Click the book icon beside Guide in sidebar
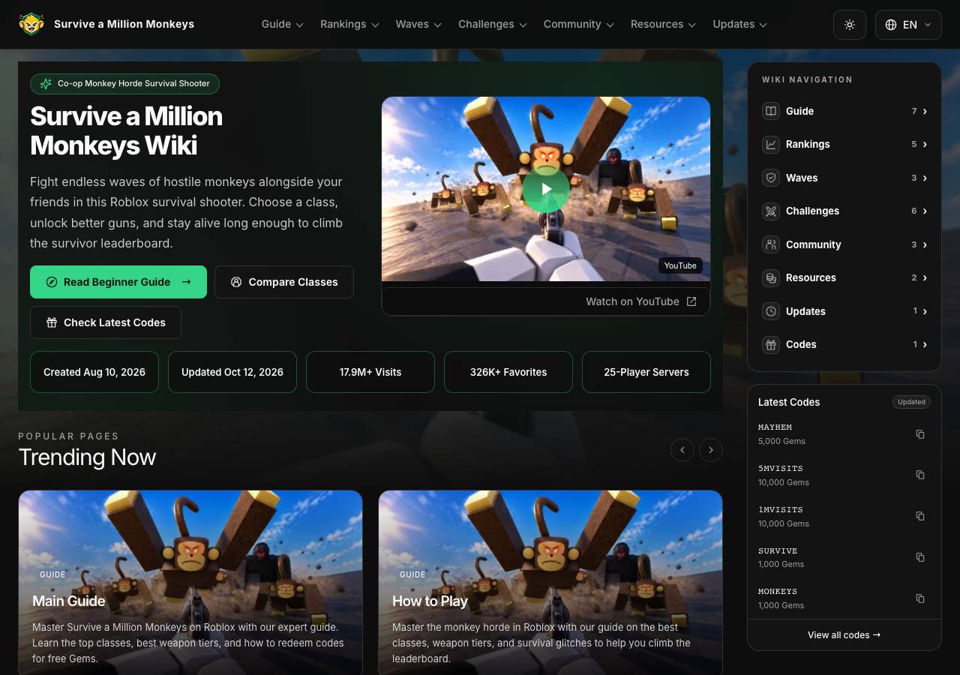Image resolution: width=960 pixels, height=675 pixels. tap(771, 111)
